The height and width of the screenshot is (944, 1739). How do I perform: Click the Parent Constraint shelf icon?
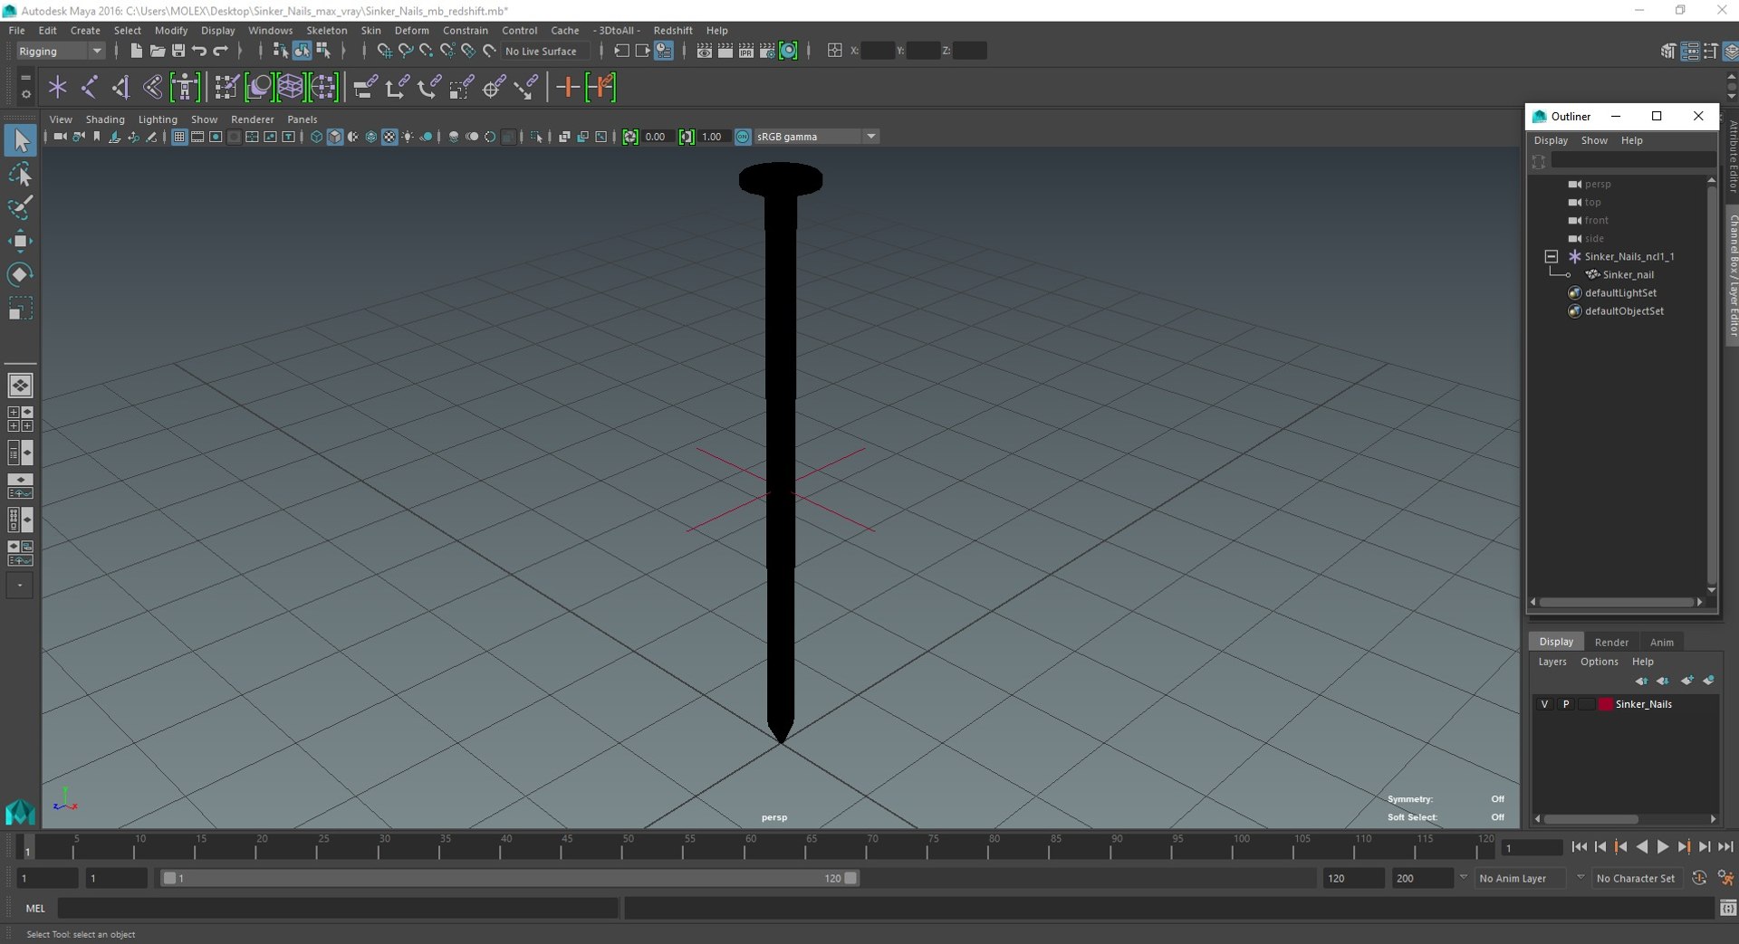pyautogui.click(x=364, y=88)
